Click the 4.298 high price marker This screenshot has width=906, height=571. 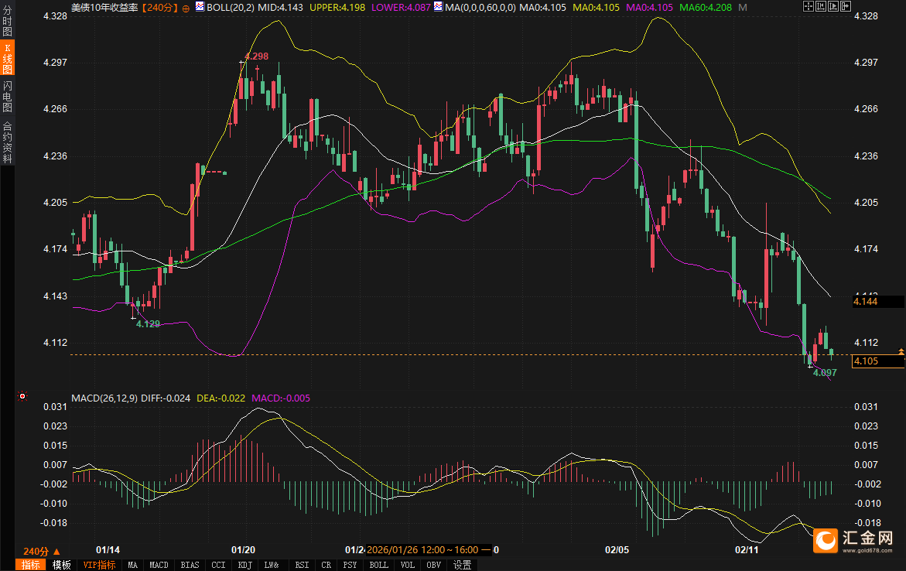click(x=256, y=56)
